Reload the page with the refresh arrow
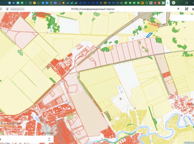 [1, 9]
